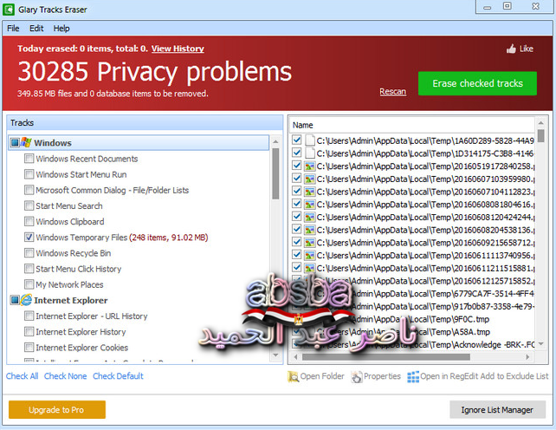The height and width of the screenshot is (430, 556).
Task: Toggle Internet Explorer Cookies checkbox
Action: (29, 347)
